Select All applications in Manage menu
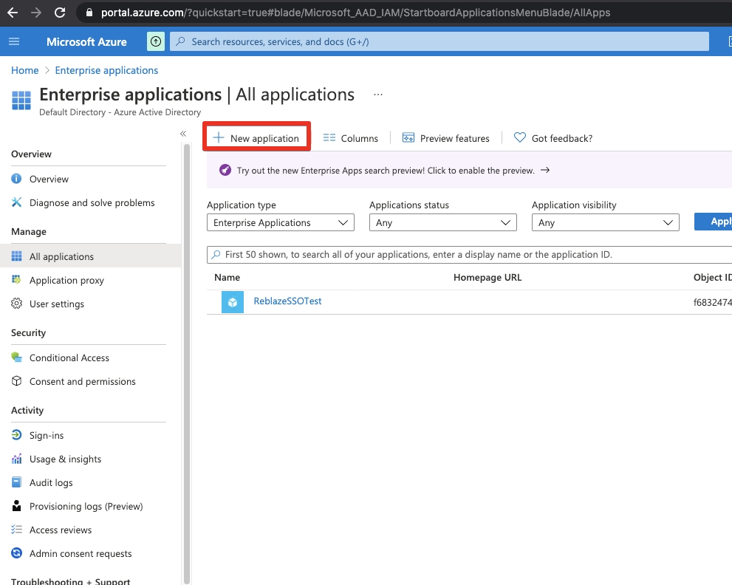This screenshot has height=585, width=732. click(x=61, y=256)
